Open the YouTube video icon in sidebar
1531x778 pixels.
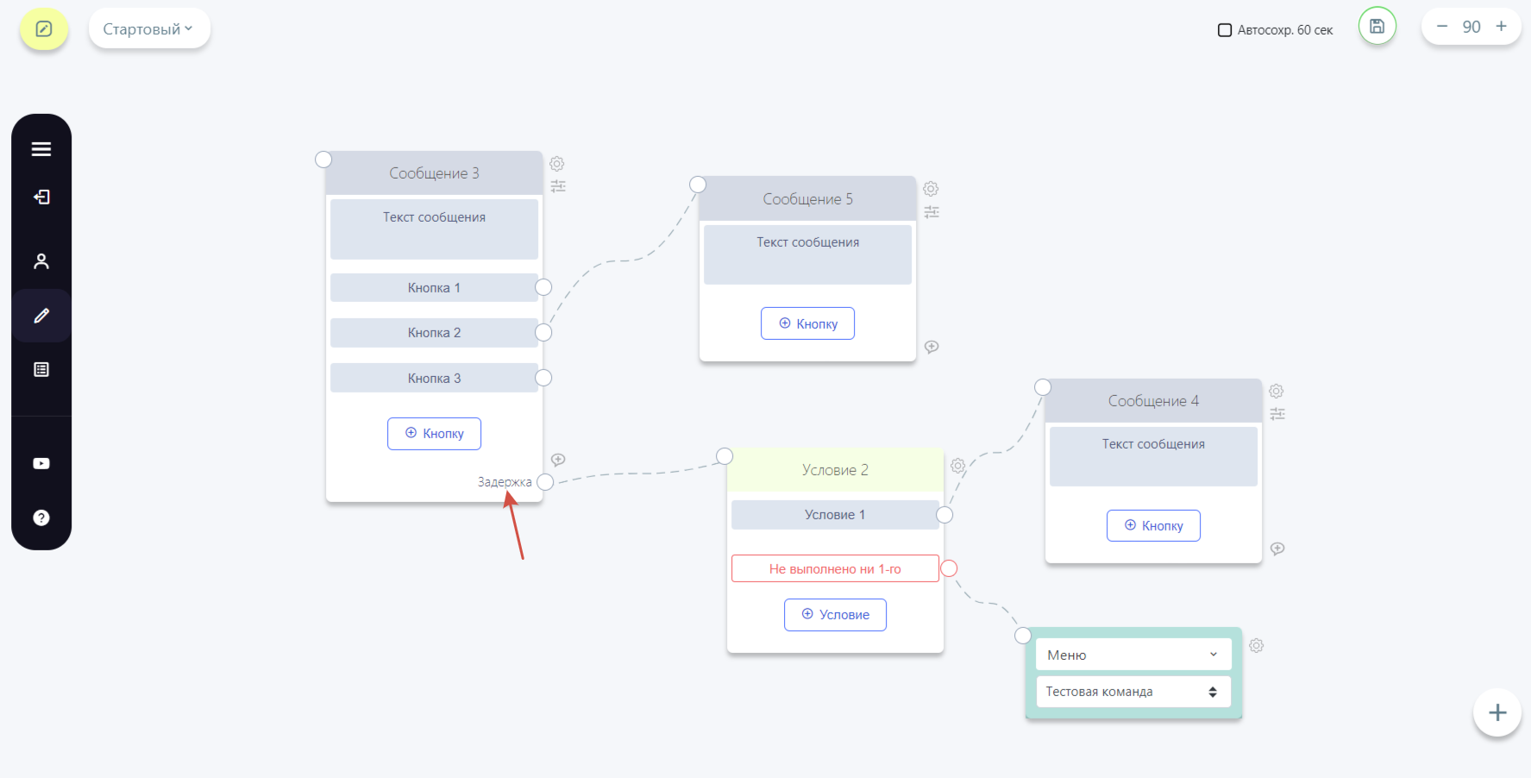click(x=41, y=463)
